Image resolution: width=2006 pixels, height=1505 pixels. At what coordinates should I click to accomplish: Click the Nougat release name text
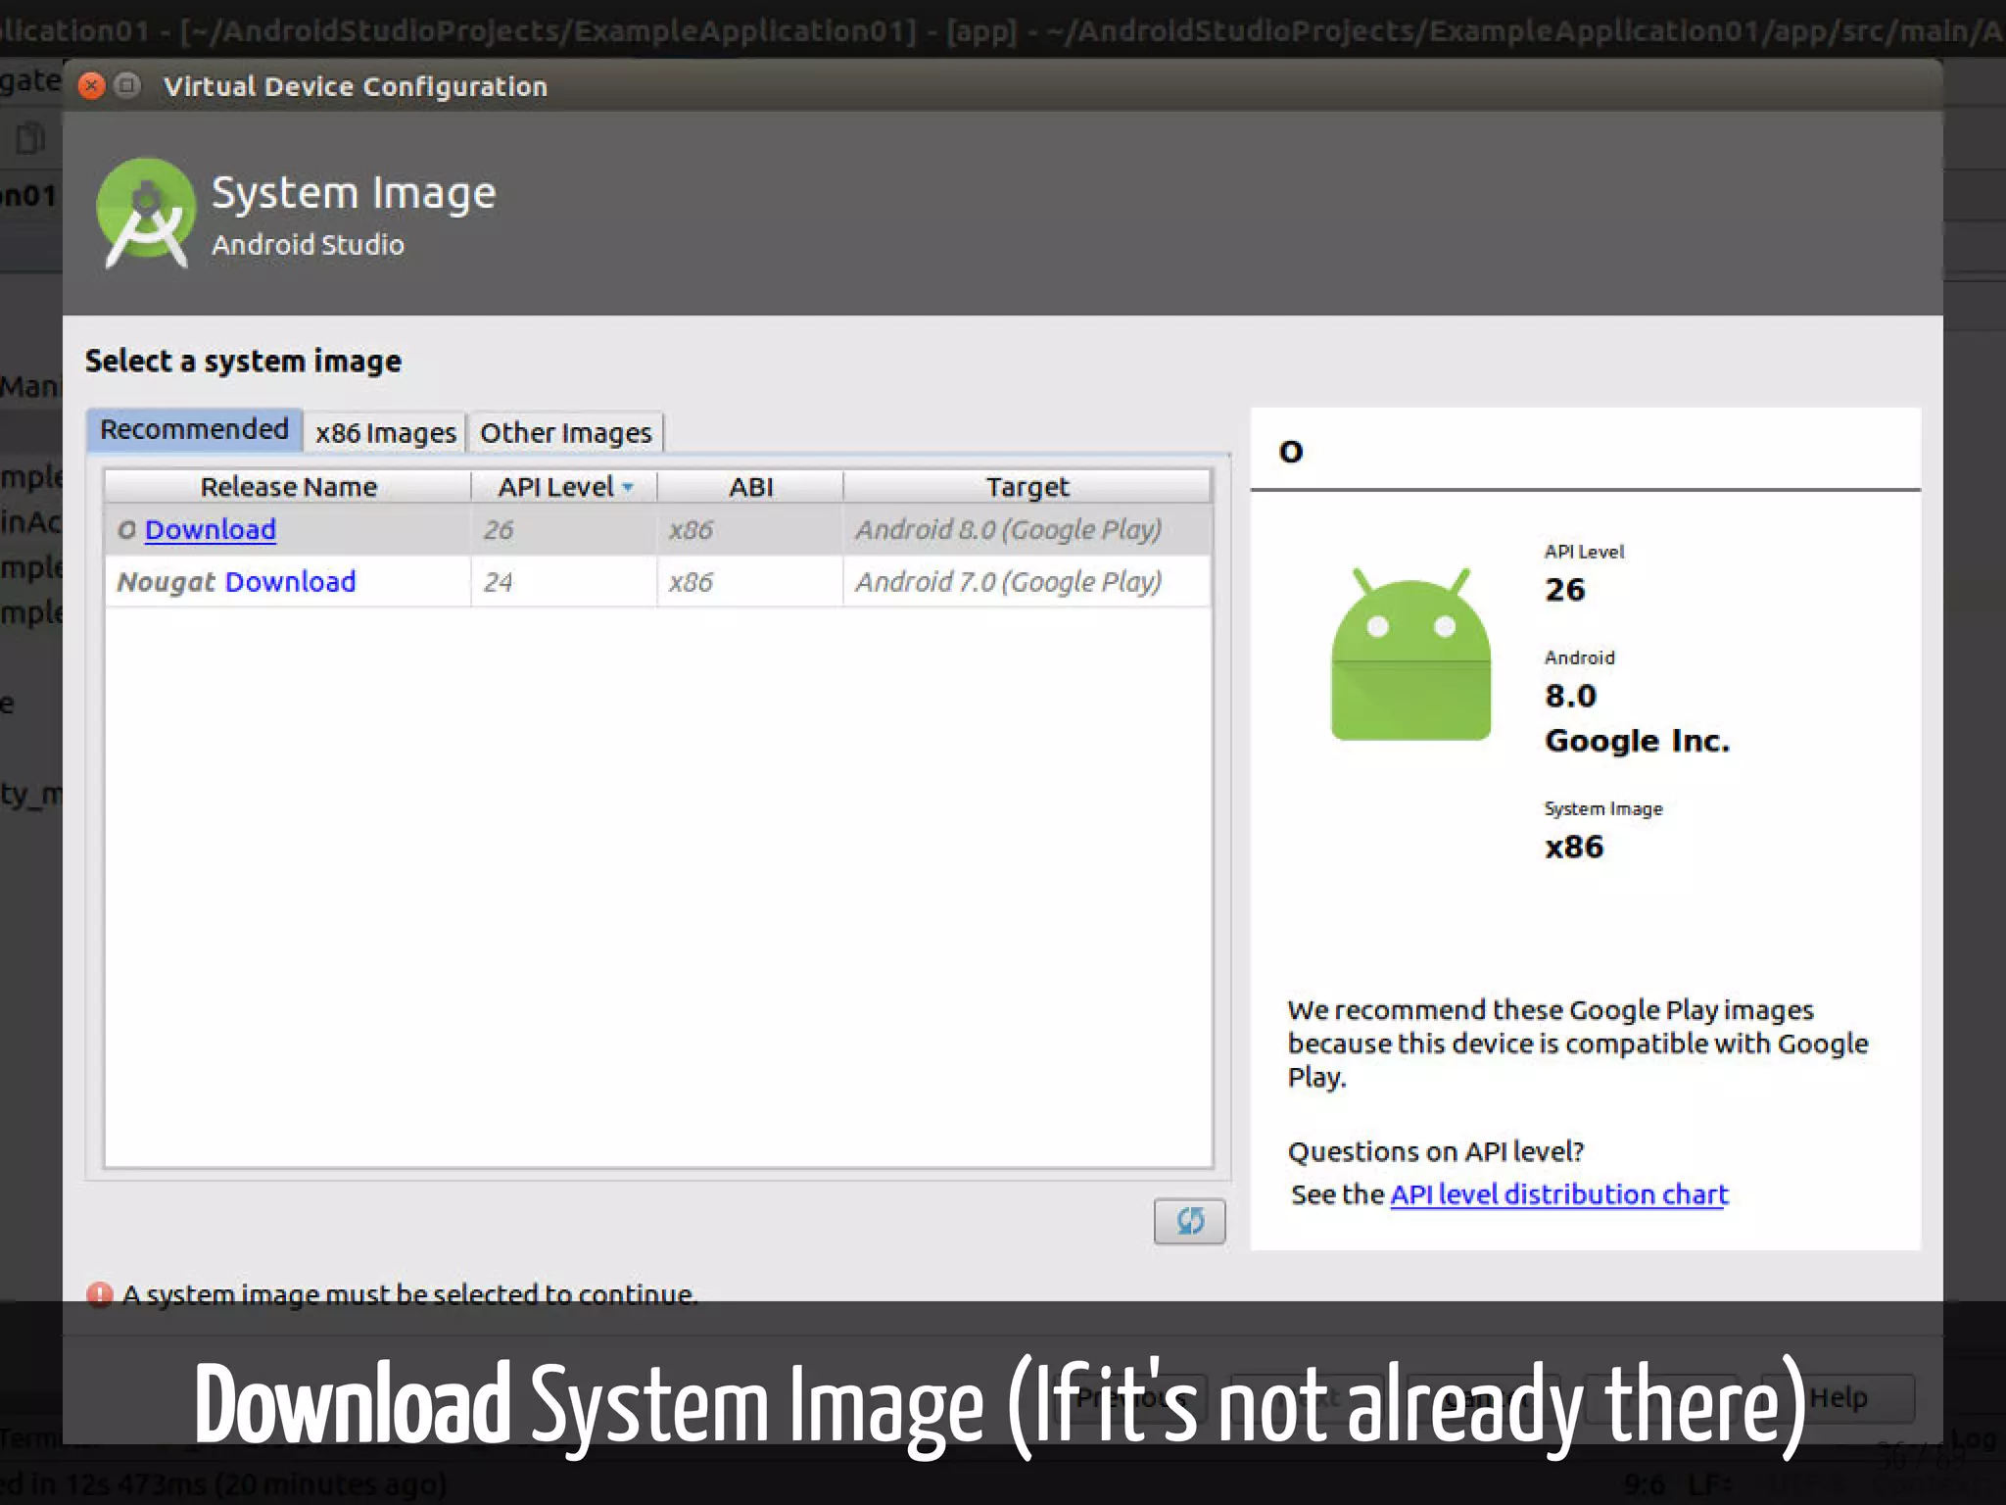point(166,582)
